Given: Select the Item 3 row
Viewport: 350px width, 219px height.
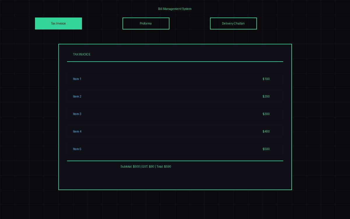Looking at the screenshot, I should click(175, 114).
